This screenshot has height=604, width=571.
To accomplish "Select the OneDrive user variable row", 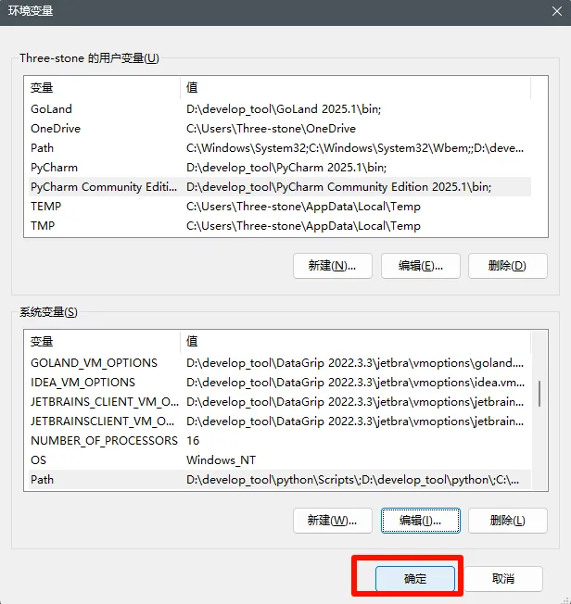I will 280,129.
